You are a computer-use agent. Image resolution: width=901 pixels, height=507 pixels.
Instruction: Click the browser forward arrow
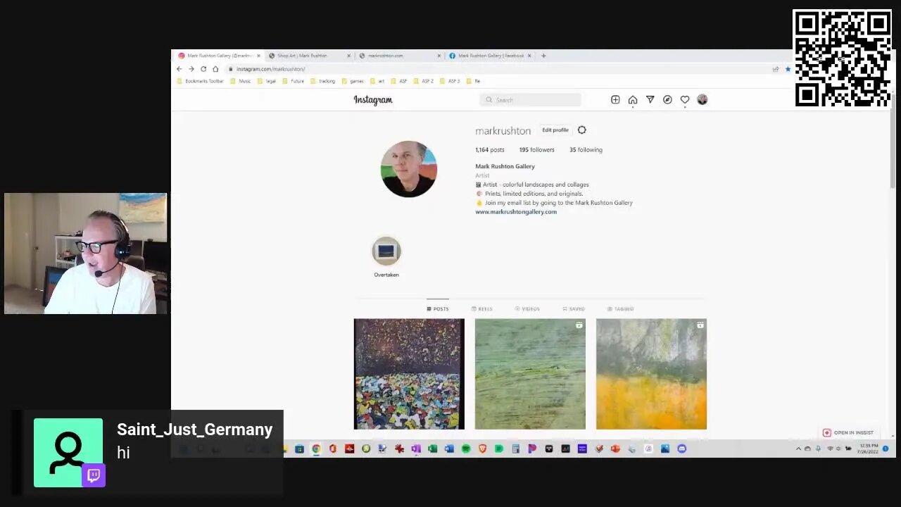pos(191,69)
